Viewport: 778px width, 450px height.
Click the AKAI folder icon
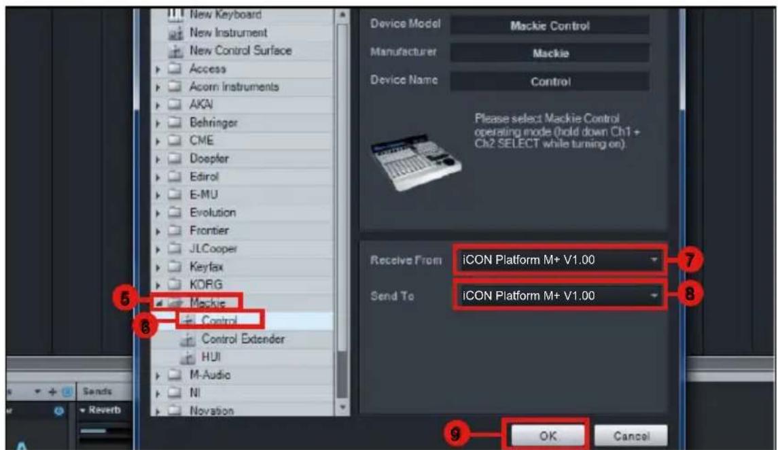[x=175, y=105]
